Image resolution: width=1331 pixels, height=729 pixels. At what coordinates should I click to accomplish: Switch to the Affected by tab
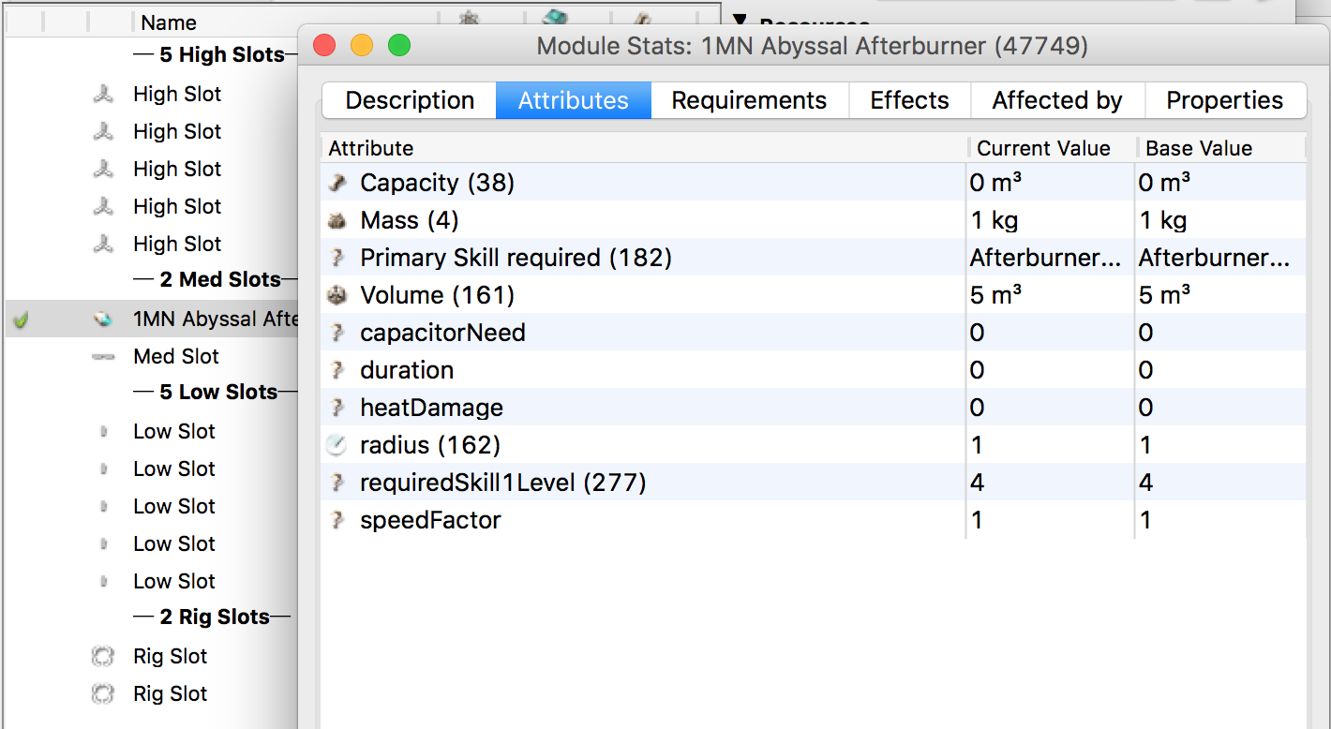coord(1057,99)
